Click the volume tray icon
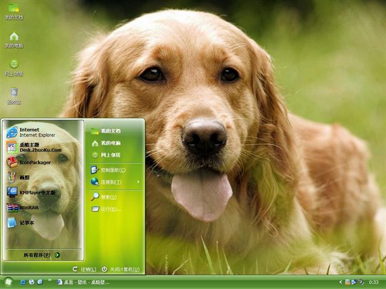386x289 pixels. [x=361, y=282]
